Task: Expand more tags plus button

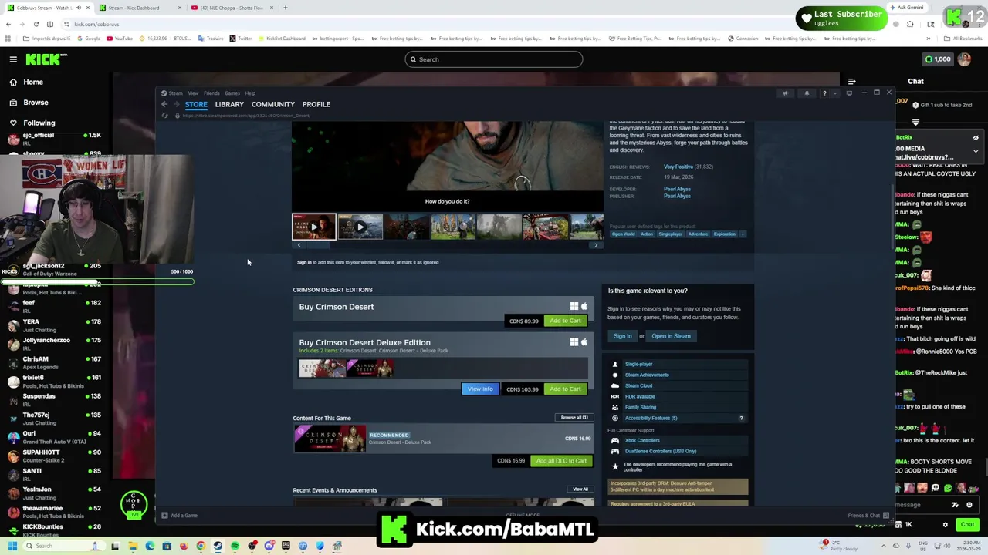Action: (743, 234)
